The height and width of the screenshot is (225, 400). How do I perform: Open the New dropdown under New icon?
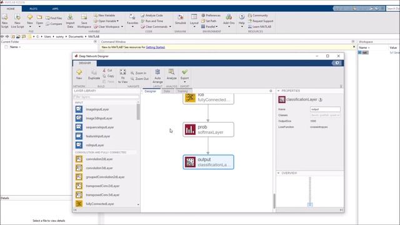pyautogui.click(x=30, y=26)
